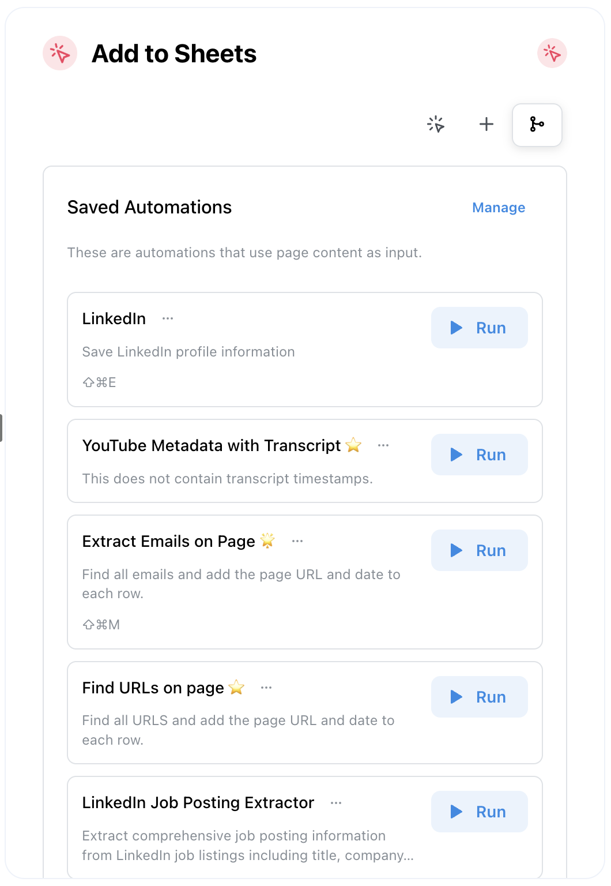
Task: Run the LinkedIn Job Posting Extractor
Action: click(x=479, y=812)
